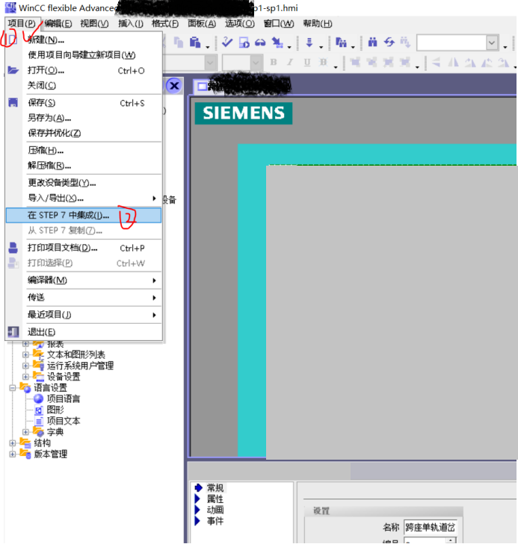Select 解压缩(R)... entry
Image resolution: width=518 pixels, height=544 pixels.
click(x=84, y=166)
